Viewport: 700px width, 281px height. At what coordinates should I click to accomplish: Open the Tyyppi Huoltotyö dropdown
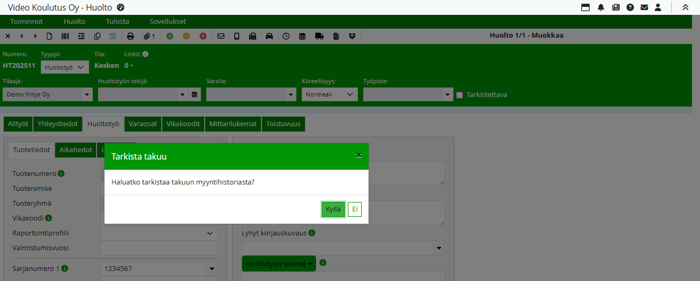[65, 67]
